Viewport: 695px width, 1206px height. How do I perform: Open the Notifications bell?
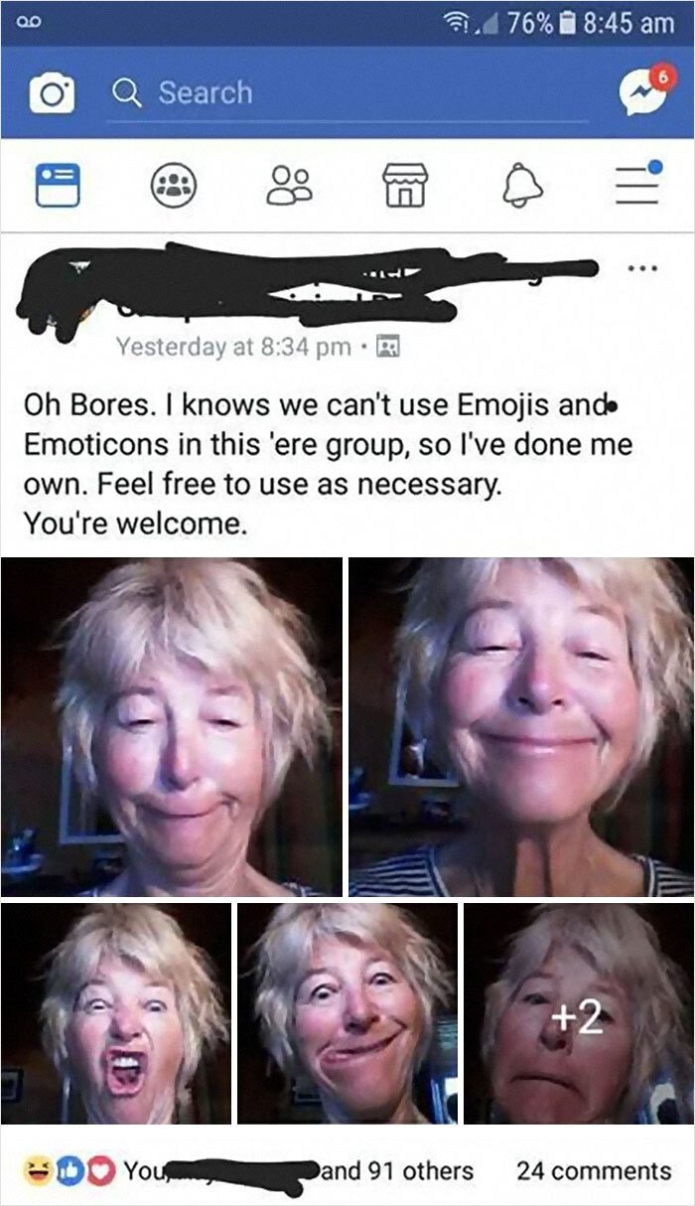[x=520, y=186]
